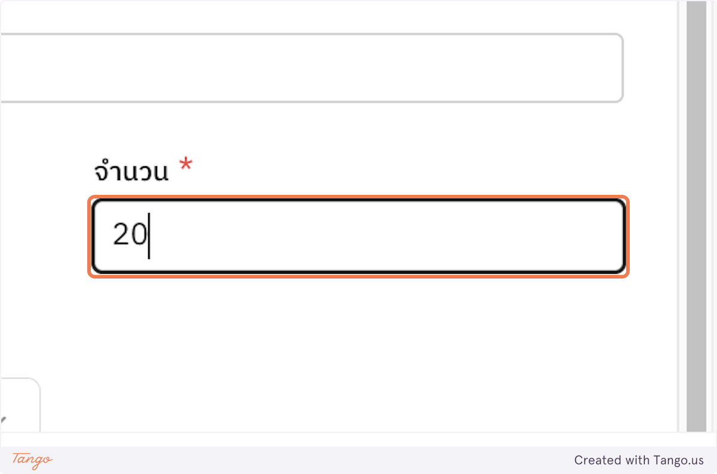
Task: Click the footer bar containing the Tango branding
Action: (358, 460)
